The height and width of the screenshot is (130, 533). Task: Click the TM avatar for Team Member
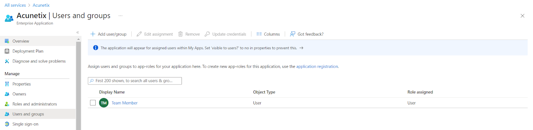point(104,103)
